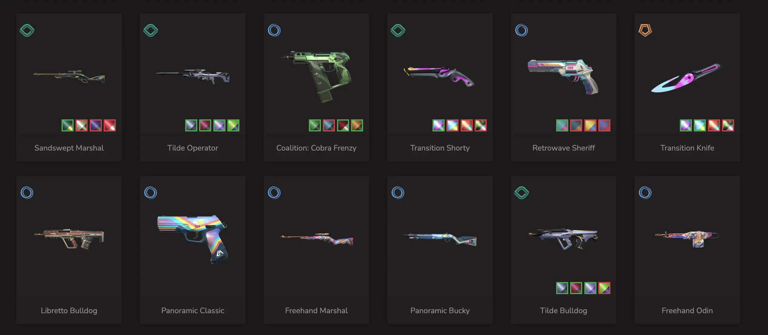Choose the last swatch on Transition Knife
The width and height of the screenshot is (768, 335).
728,125
